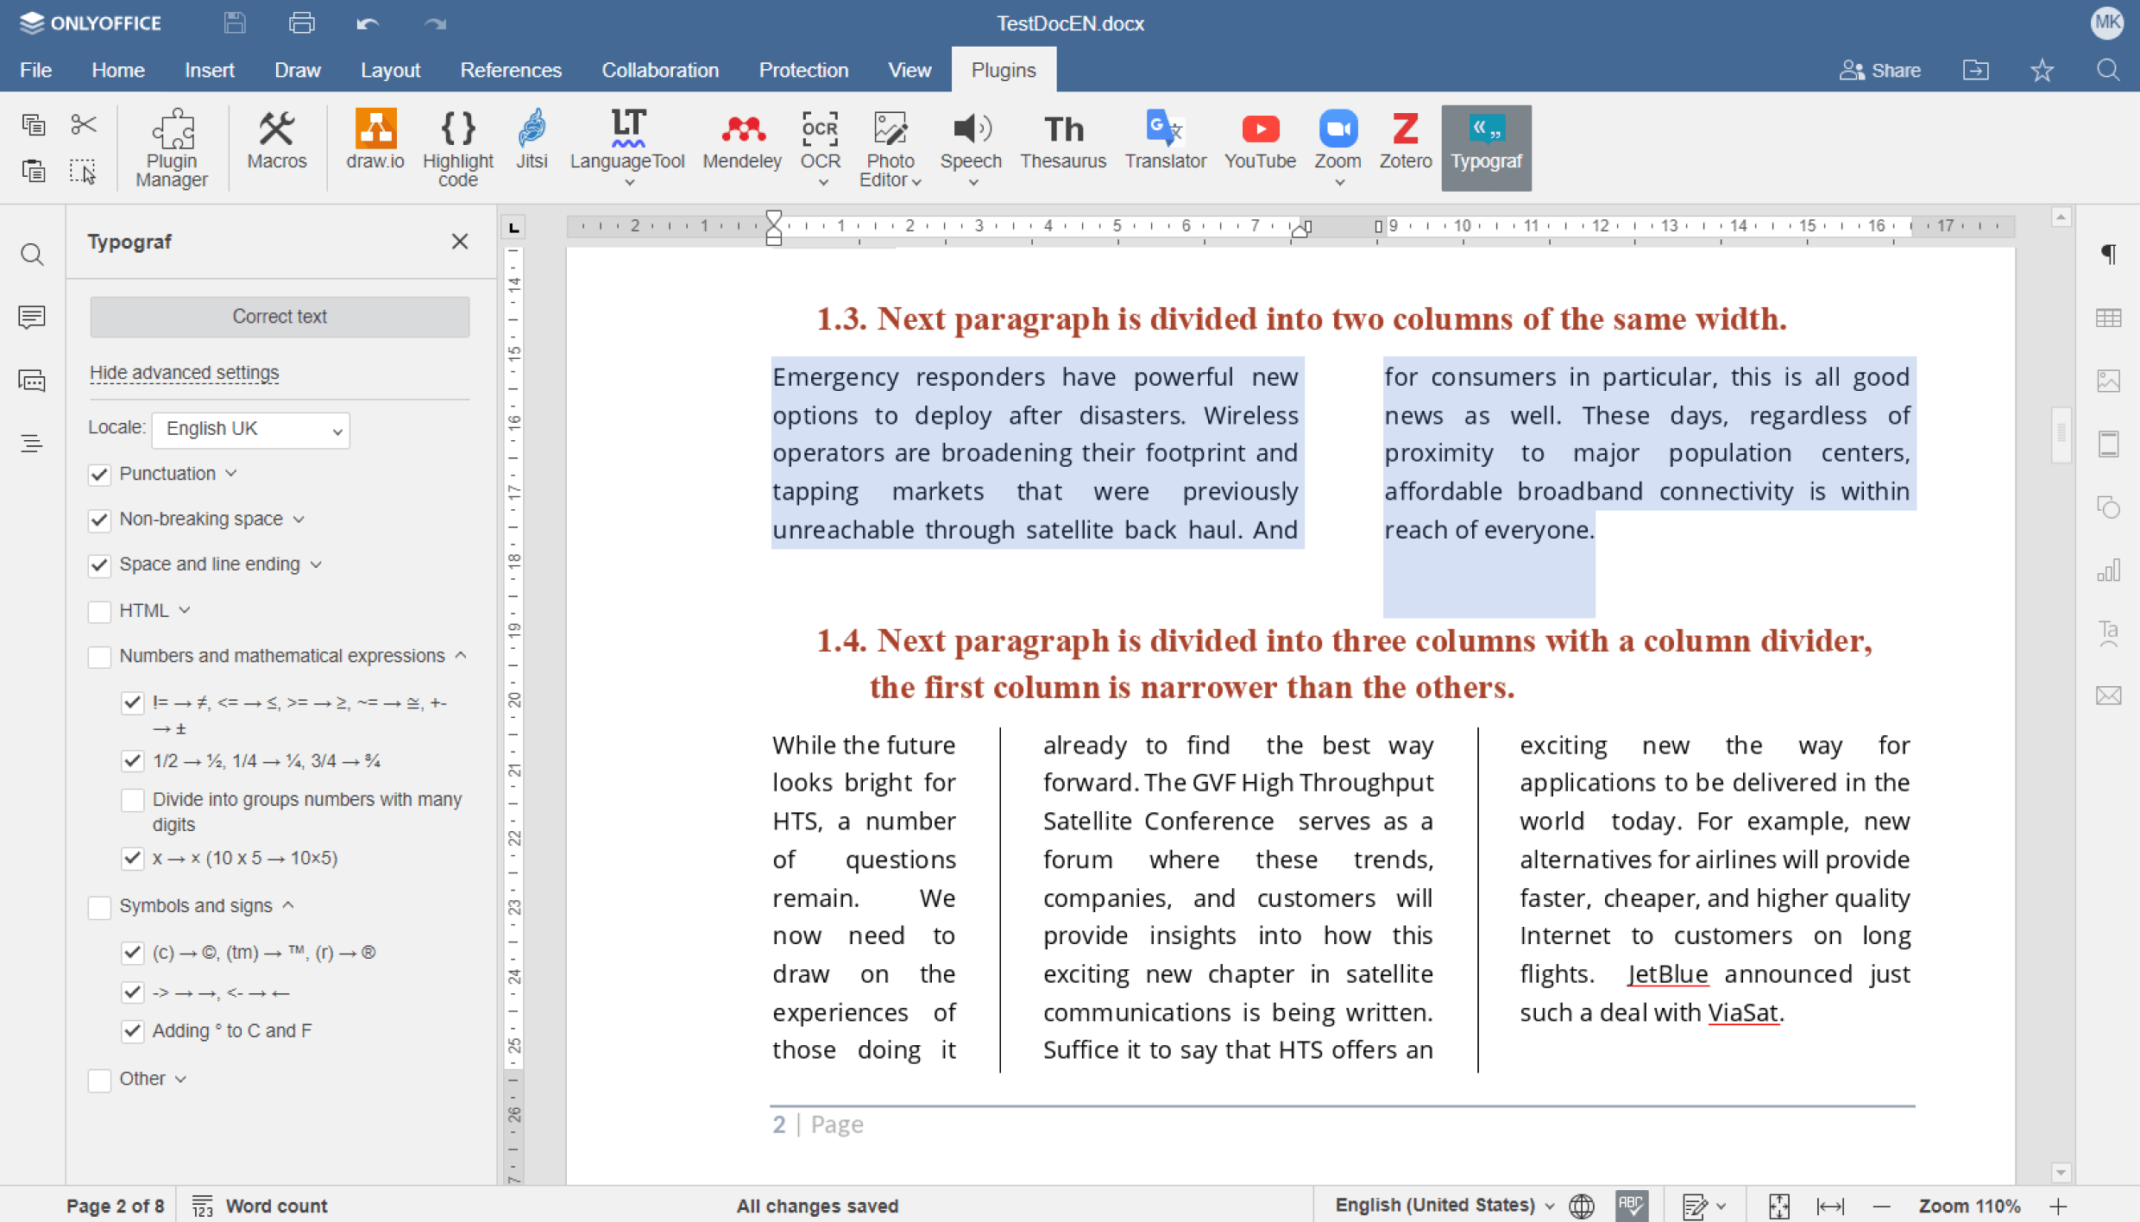
Task: Open the Thesaurus plugin
Action: point(1063,141)
